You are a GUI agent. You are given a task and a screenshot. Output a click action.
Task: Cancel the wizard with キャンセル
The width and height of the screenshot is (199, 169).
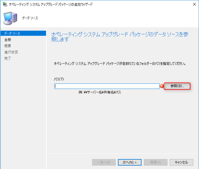[181, 162]
